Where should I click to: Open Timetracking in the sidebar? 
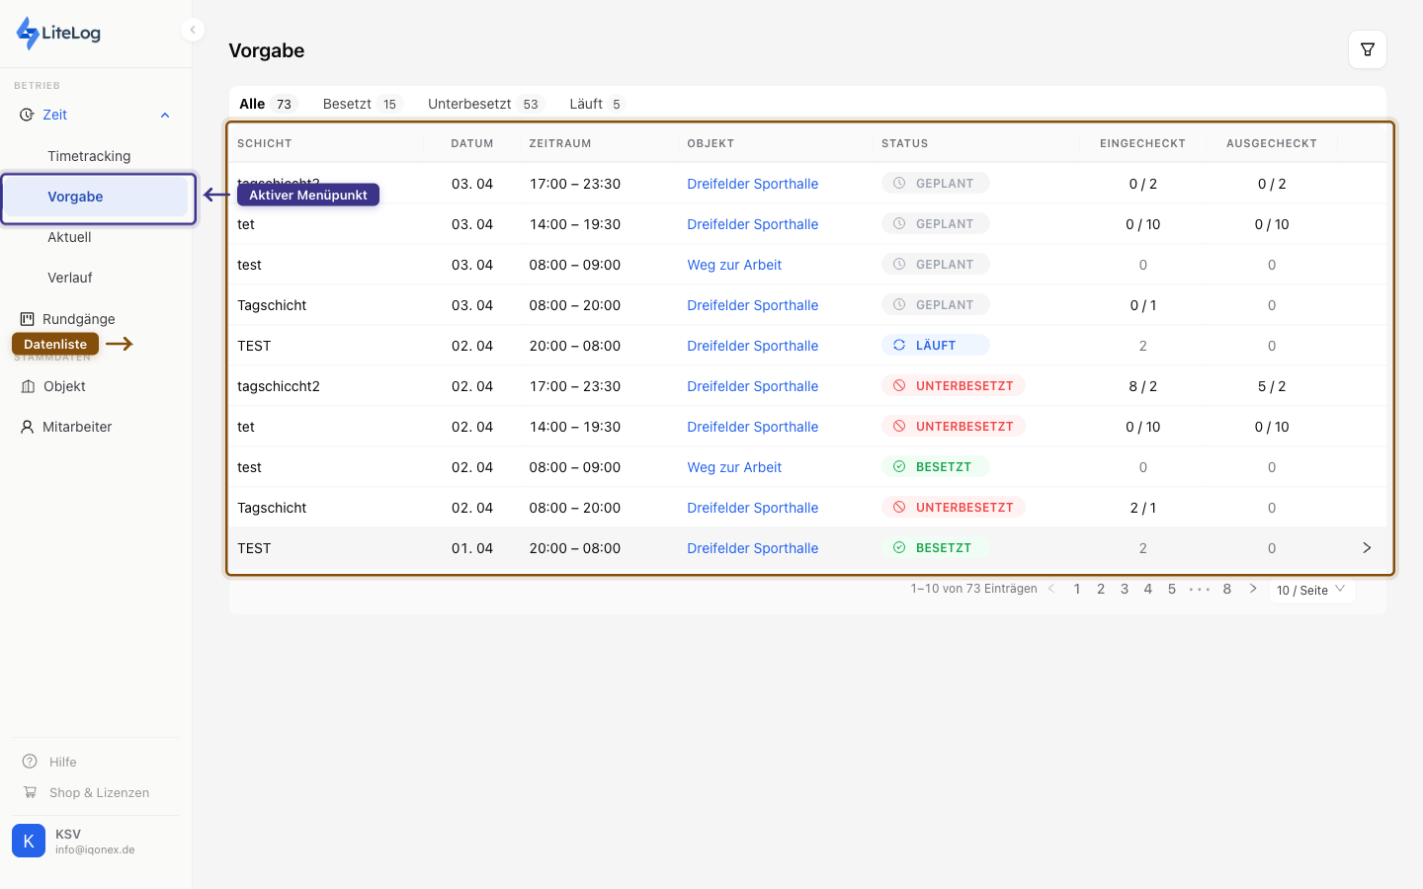89,156
